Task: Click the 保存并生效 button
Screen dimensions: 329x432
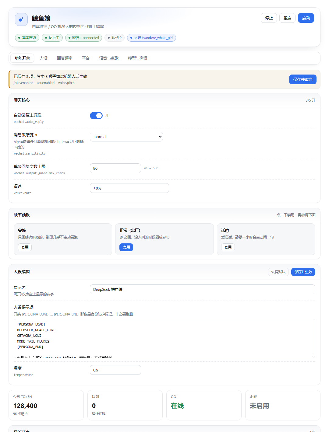Action: click(303, 272)
